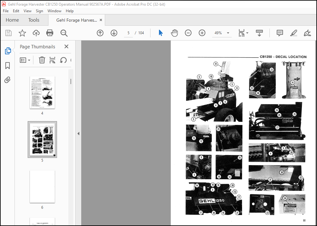The height and width of the screenshot is (226, 317).
Task: Open the File menu
Action: pos(6,11)
